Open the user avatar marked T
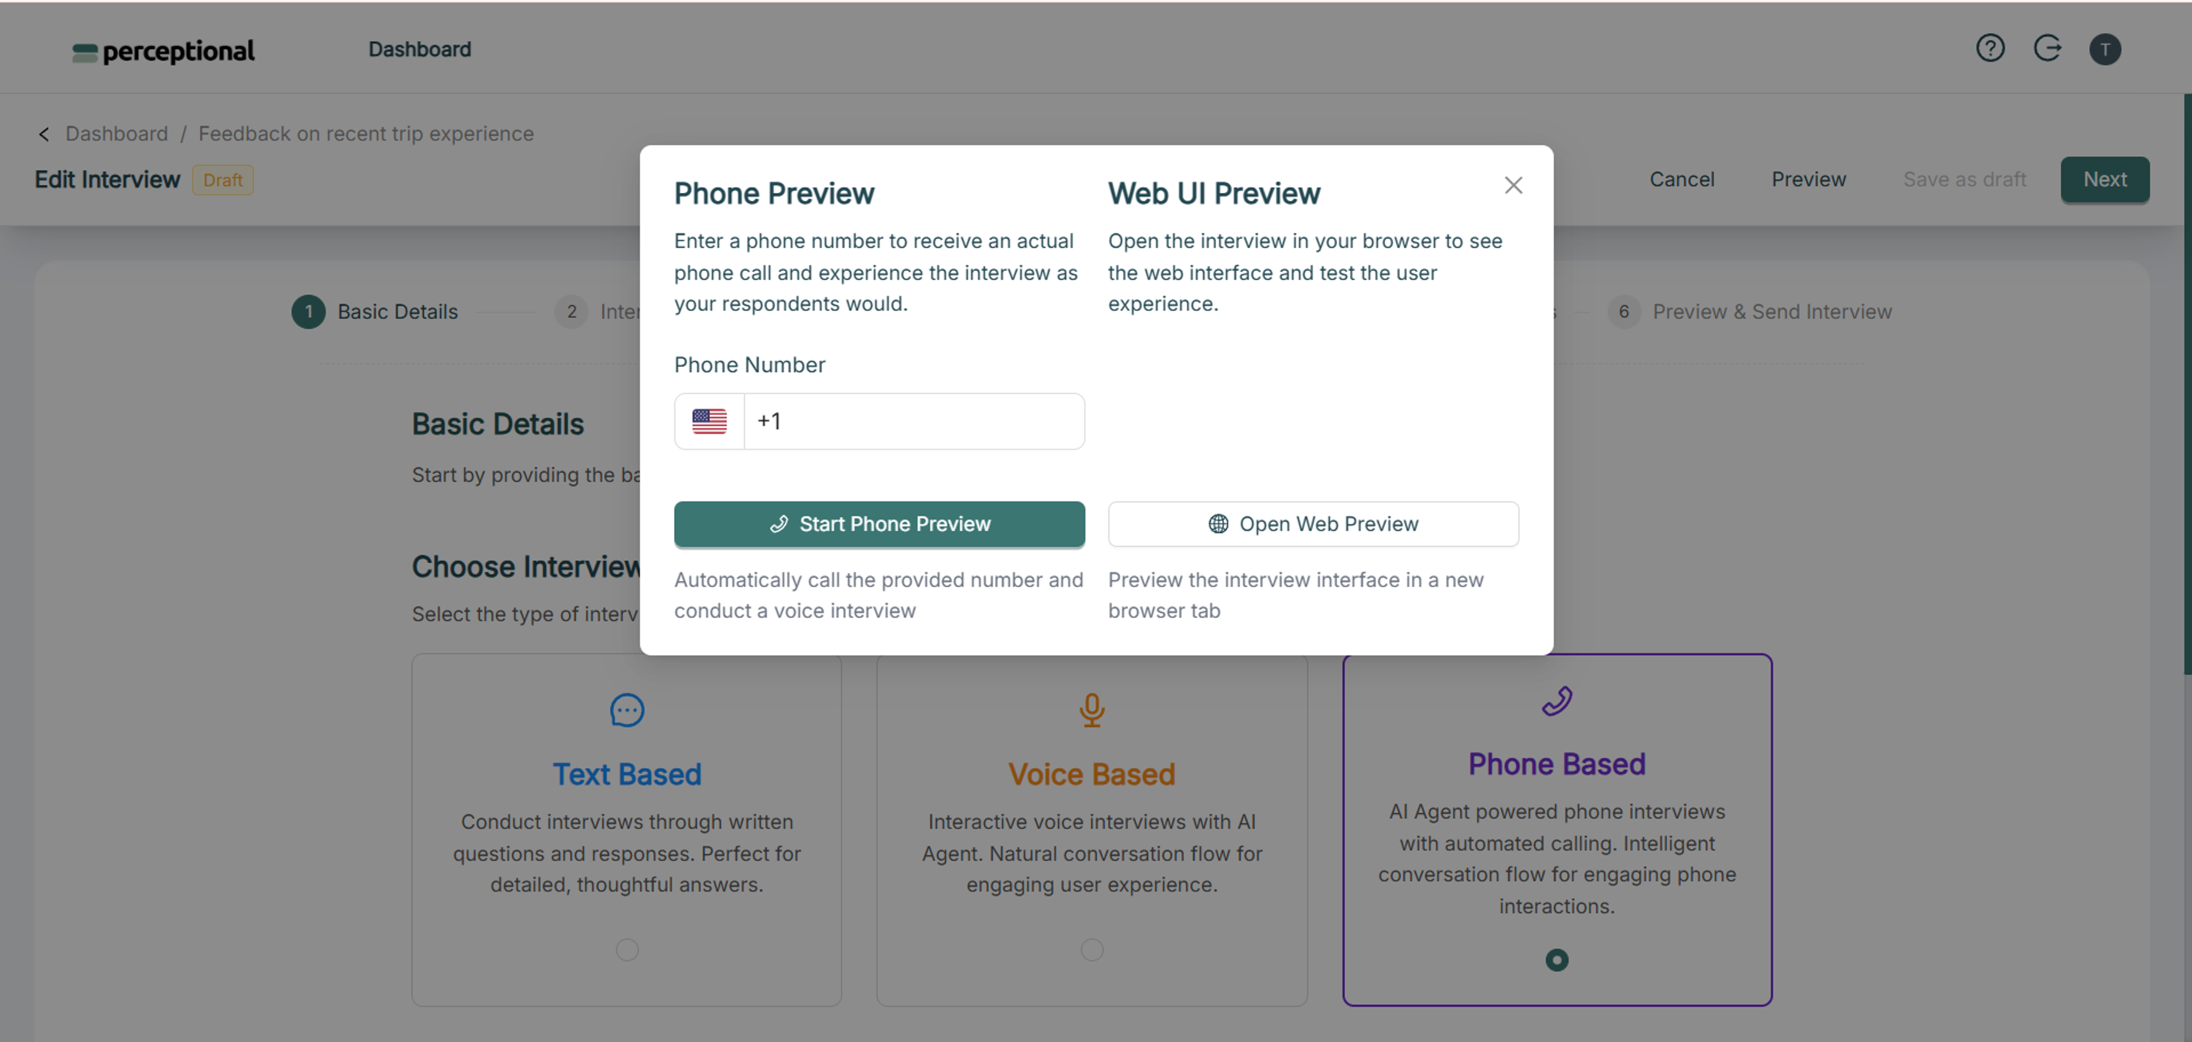Viewport: 2192px width, 1042px height. pos(2105,48)
